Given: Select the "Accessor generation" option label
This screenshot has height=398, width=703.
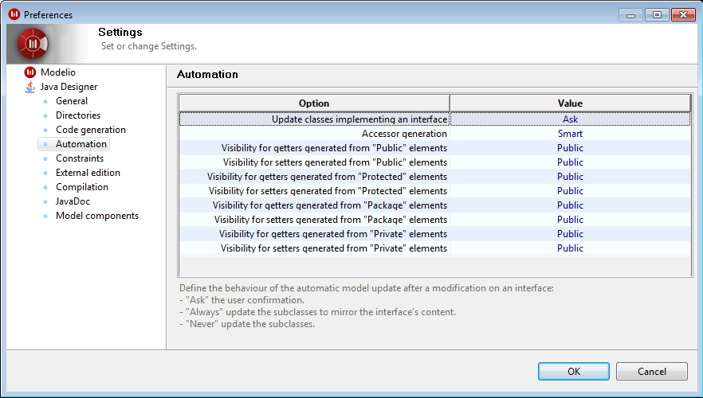Looking at the screenshot, I should coord(404,134).
